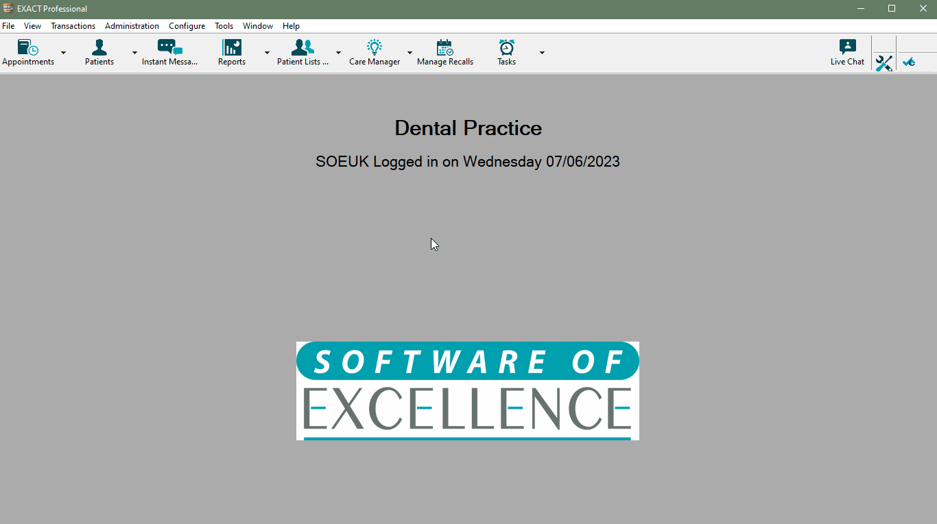
Task: Click the checkmark e icon in toolbar
Action: pyautogui.click(x=909, y=62)
